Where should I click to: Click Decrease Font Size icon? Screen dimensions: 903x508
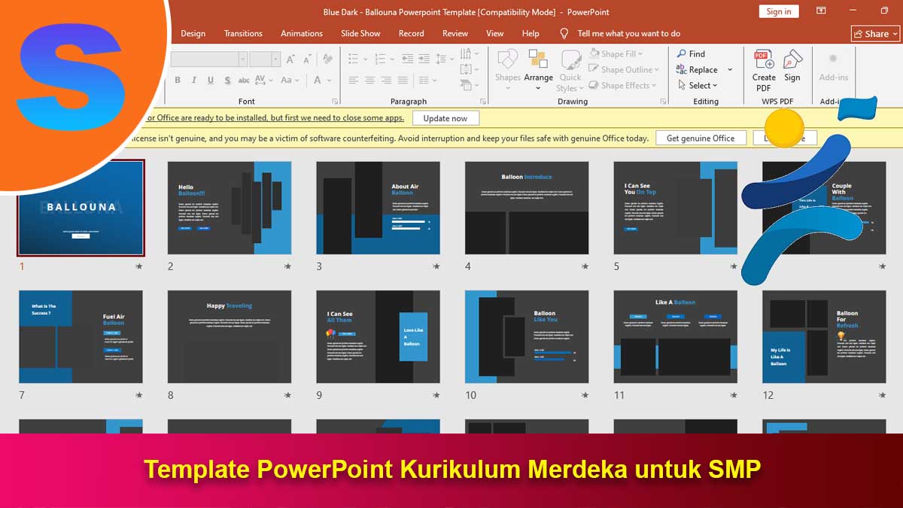point(307,59)
